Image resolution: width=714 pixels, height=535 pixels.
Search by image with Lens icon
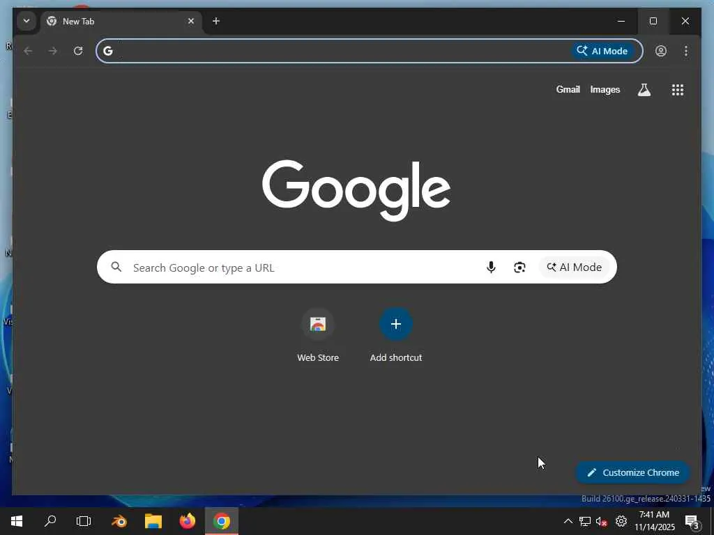point(519,267)
